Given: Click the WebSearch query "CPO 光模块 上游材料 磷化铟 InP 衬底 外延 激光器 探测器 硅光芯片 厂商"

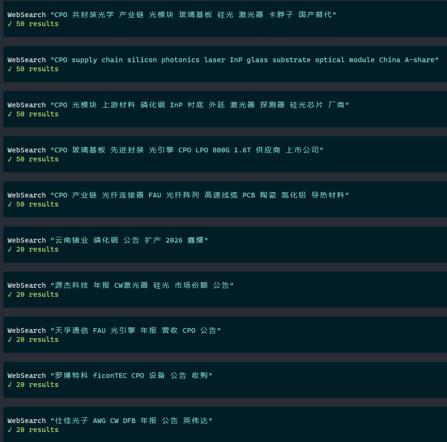Looking at the screenshot, I should pos(200,105).
